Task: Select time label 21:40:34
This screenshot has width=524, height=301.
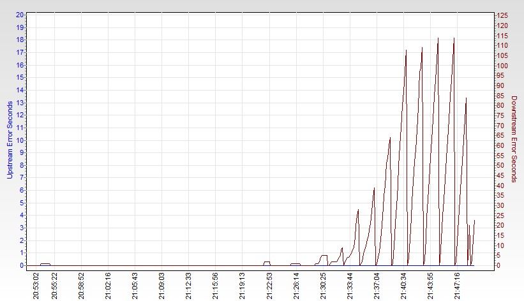Action: tap(404, 286)
